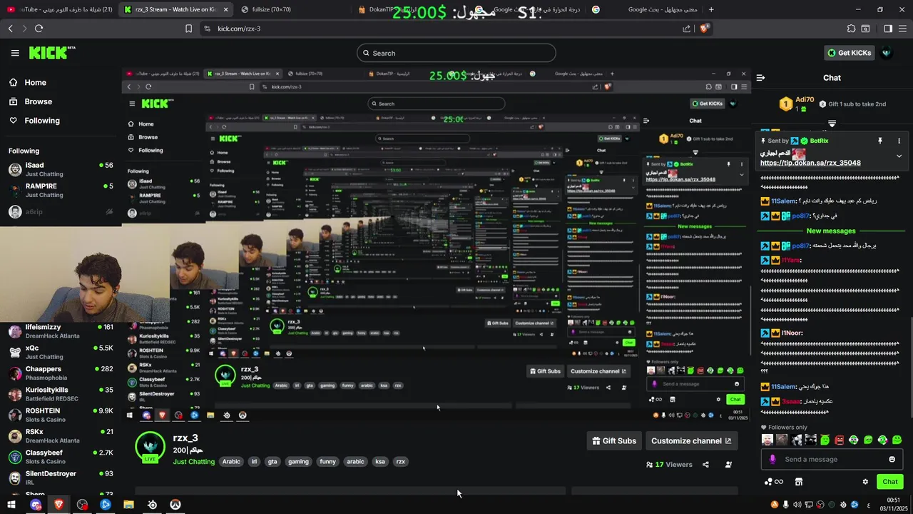Collapse the pinned message with the chevron

pyautogui.click(x=899, y=156)
